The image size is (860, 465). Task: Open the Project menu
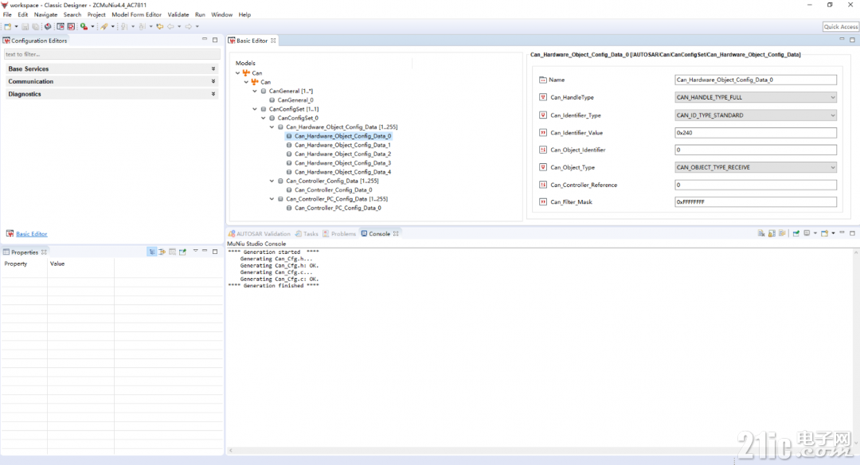[x=96, y=15]
